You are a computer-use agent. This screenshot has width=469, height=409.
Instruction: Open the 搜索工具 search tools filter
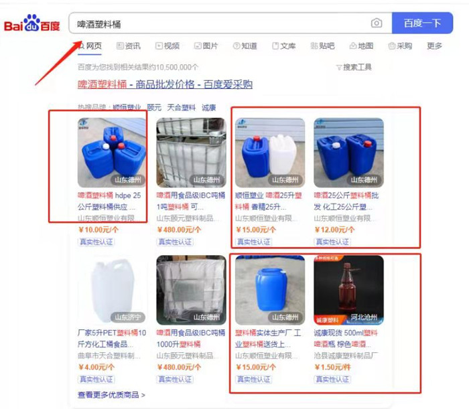[x=354, y=67]
